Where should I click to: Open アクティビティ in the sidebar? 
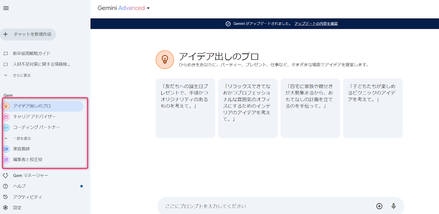click(x=27, y=197)
